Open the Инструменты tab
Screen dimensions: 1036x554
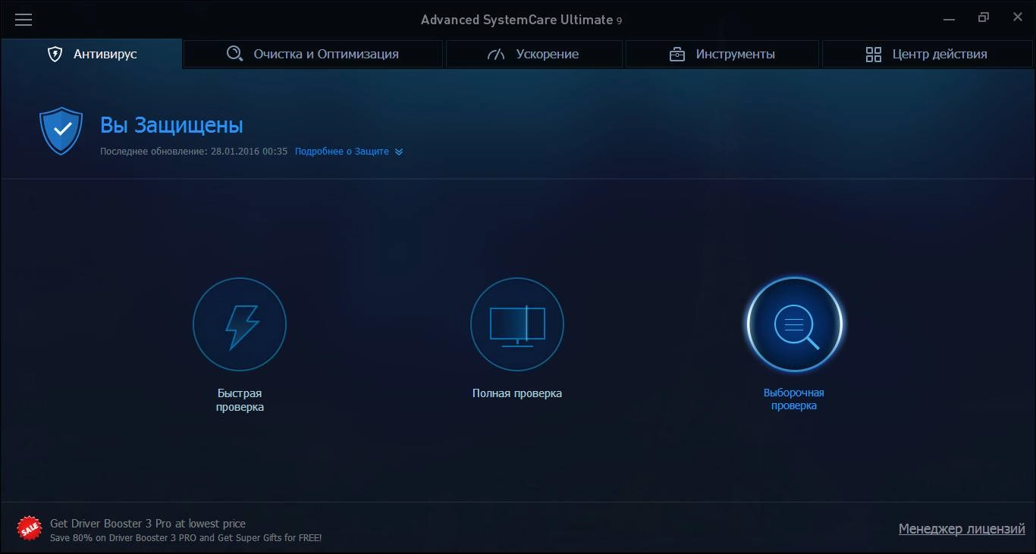pyautogui.click(x=722, y=54)
